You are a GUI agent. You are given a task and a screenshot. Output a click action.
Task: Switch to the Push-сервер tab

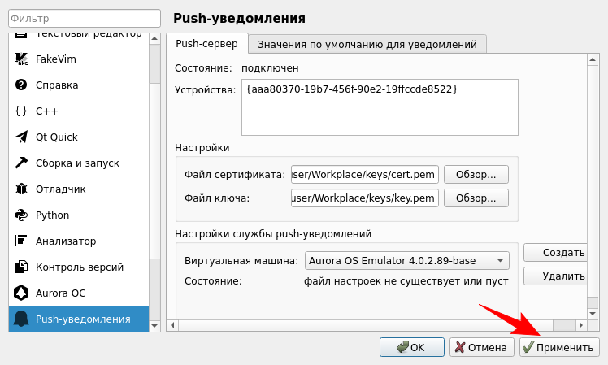206,43
